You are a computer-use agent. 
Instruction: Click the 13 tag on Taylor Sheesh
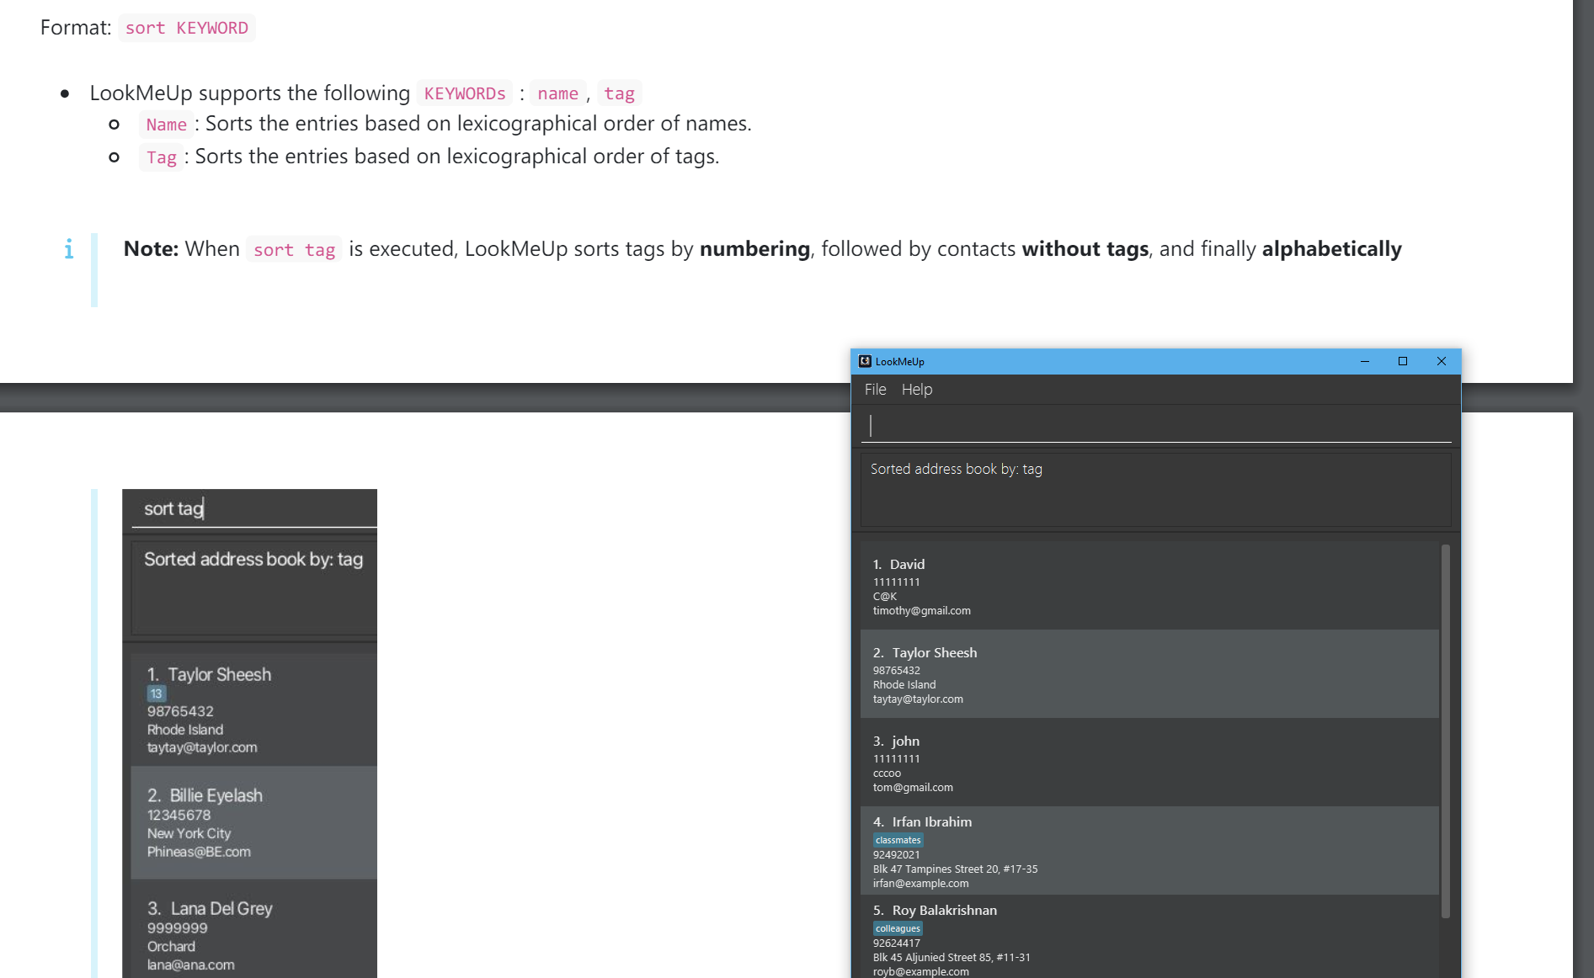click(157, 694)
